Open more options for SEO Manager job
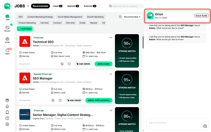Image resolution: width=211 pixels, height=132 pixels. 111,74
